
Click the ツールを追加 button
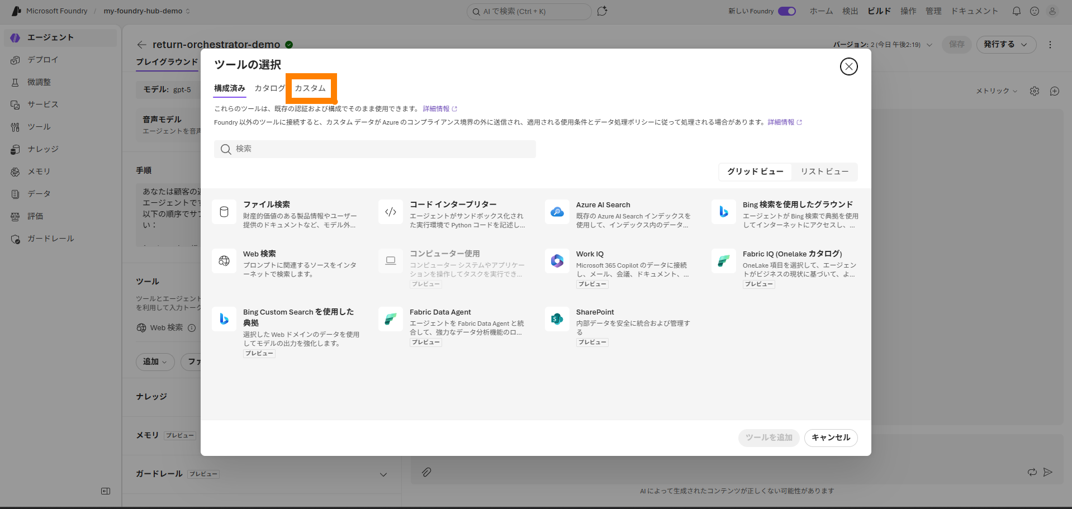click(x=769, y=437)
